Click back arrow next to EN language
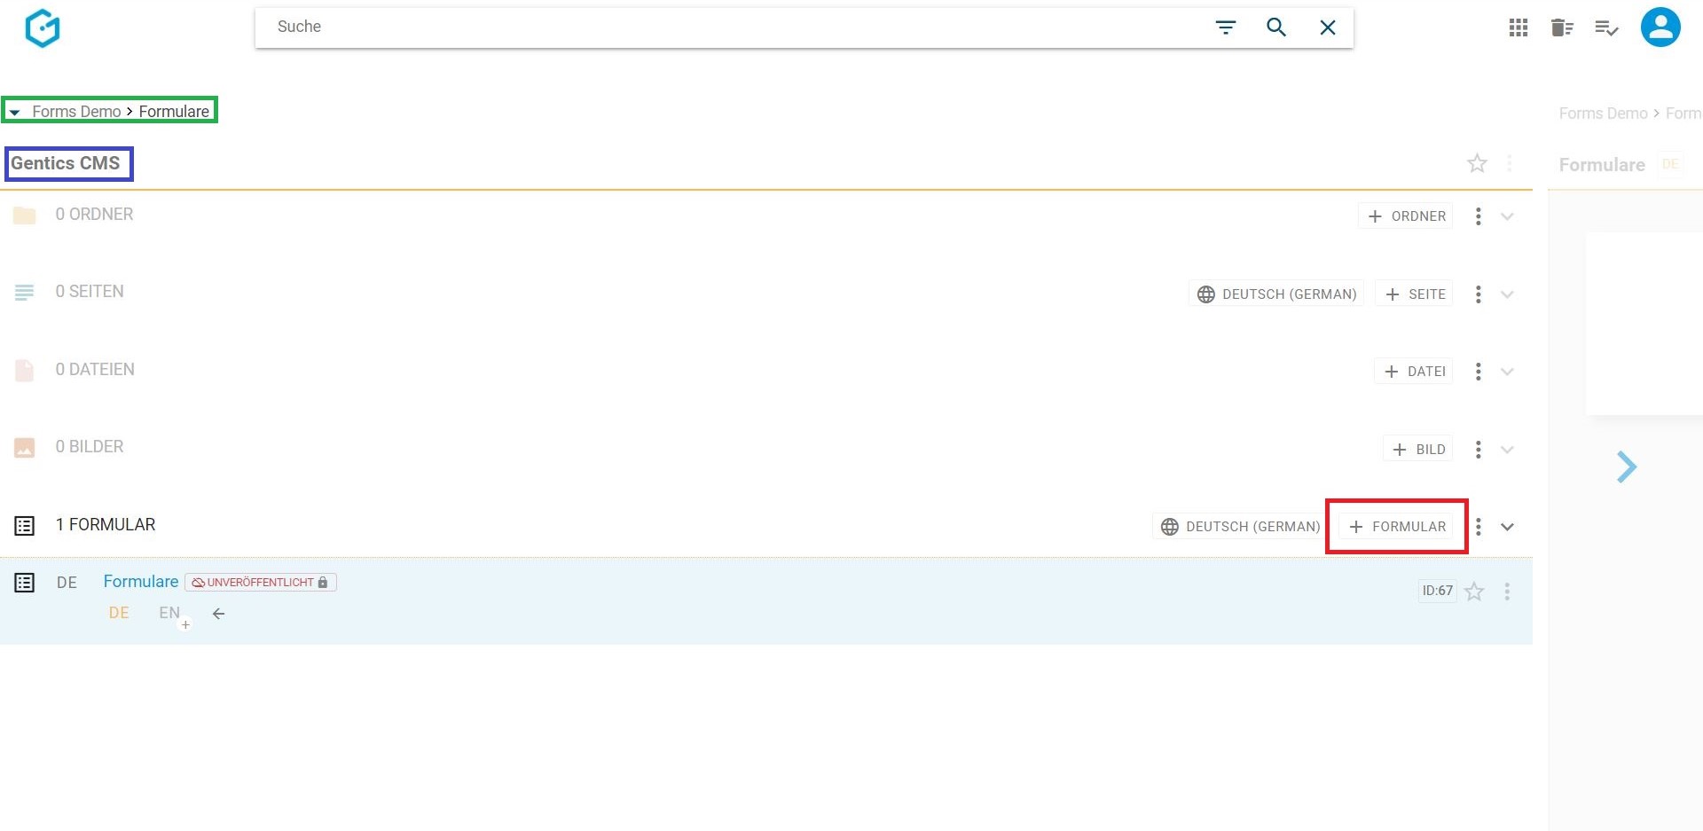The image size is (1703, 831). (218, 614)
